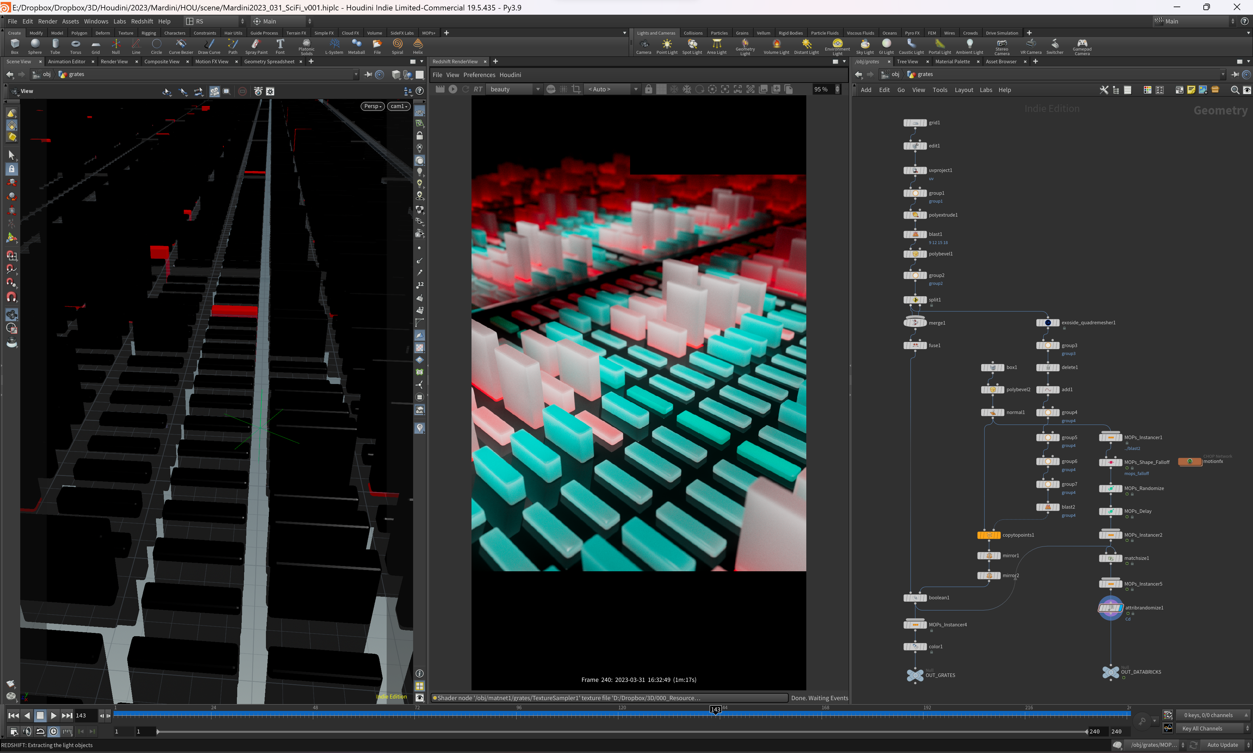Toggle audio scrub button in playbar
The width and height of the screenshot is (1253, 753).
[27, 731]
